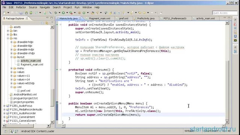Select fragment_main.xml in Package Explorer
This screenshot has width=240, height=135.
pyautogui.click(x=32, y=64)
